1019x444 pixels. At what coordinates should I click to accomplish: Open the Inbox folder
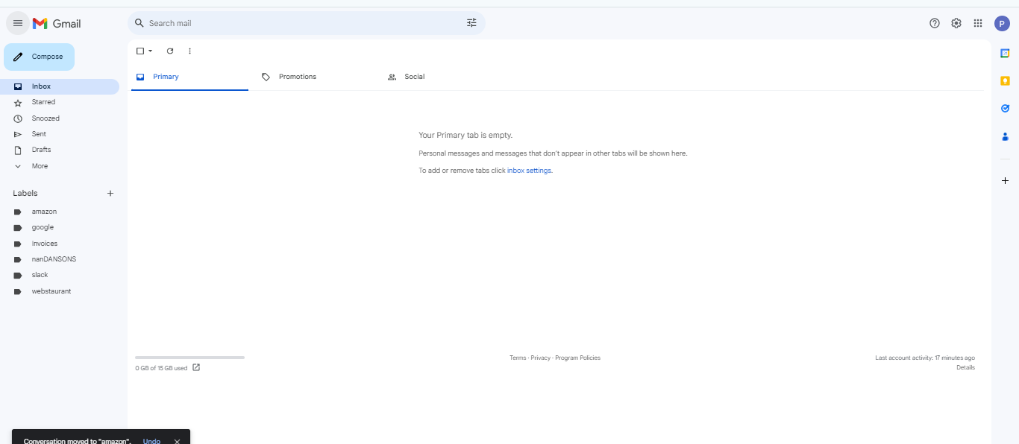60,86
